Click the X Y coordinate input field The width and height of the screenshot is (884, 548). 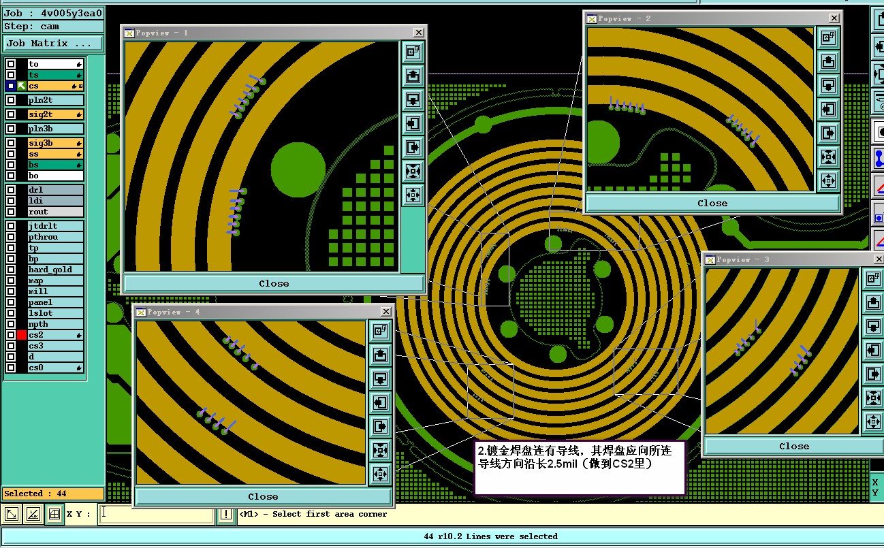click(x=157, y=515)
